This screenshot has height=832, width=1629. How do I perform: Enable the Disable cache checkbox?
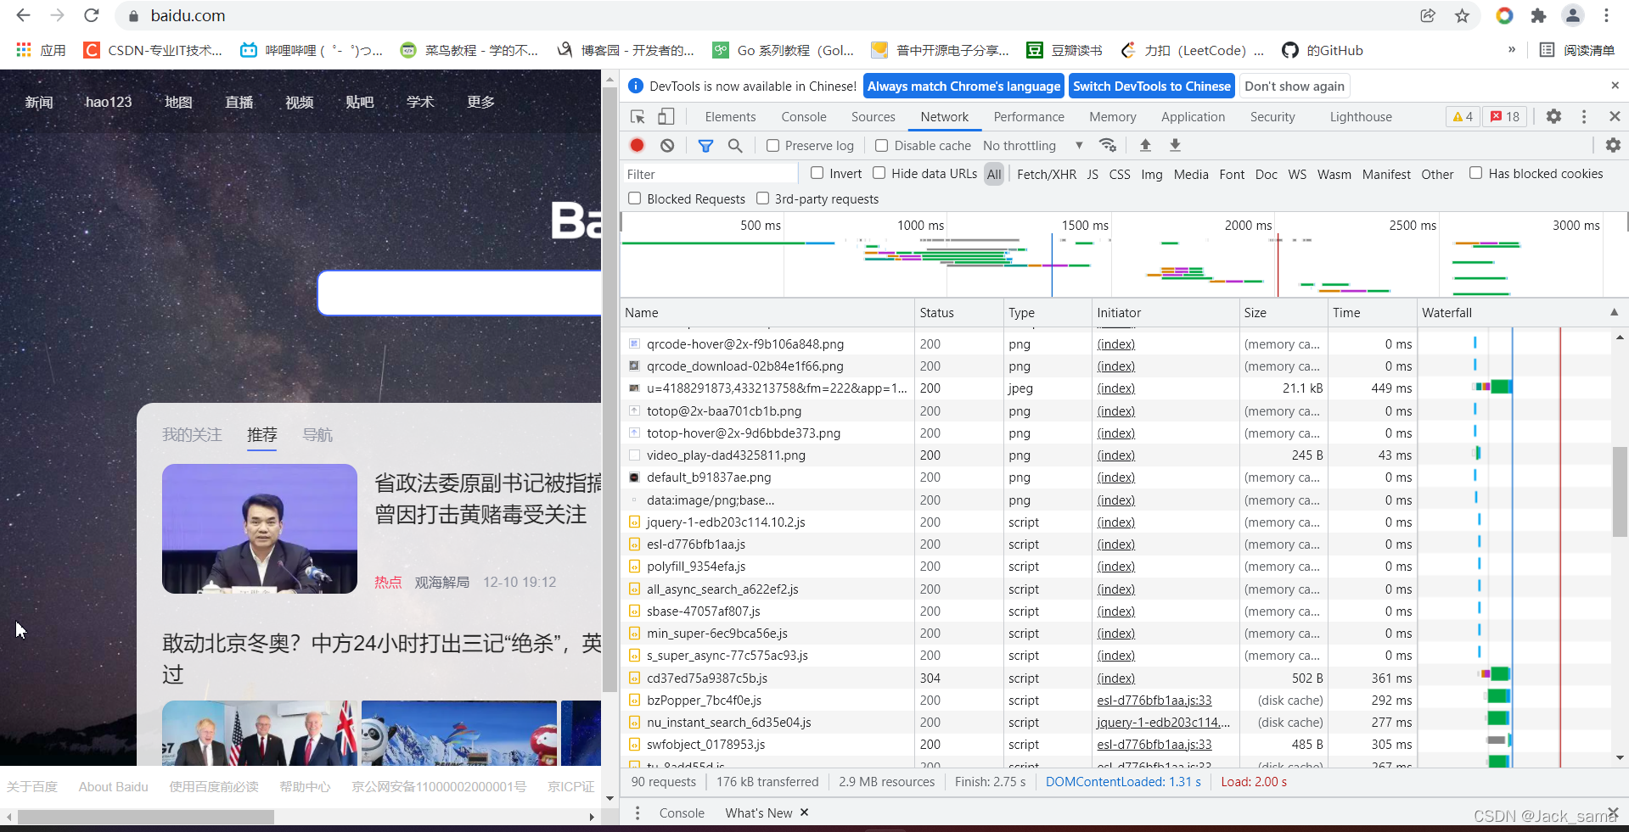point(882,146)
